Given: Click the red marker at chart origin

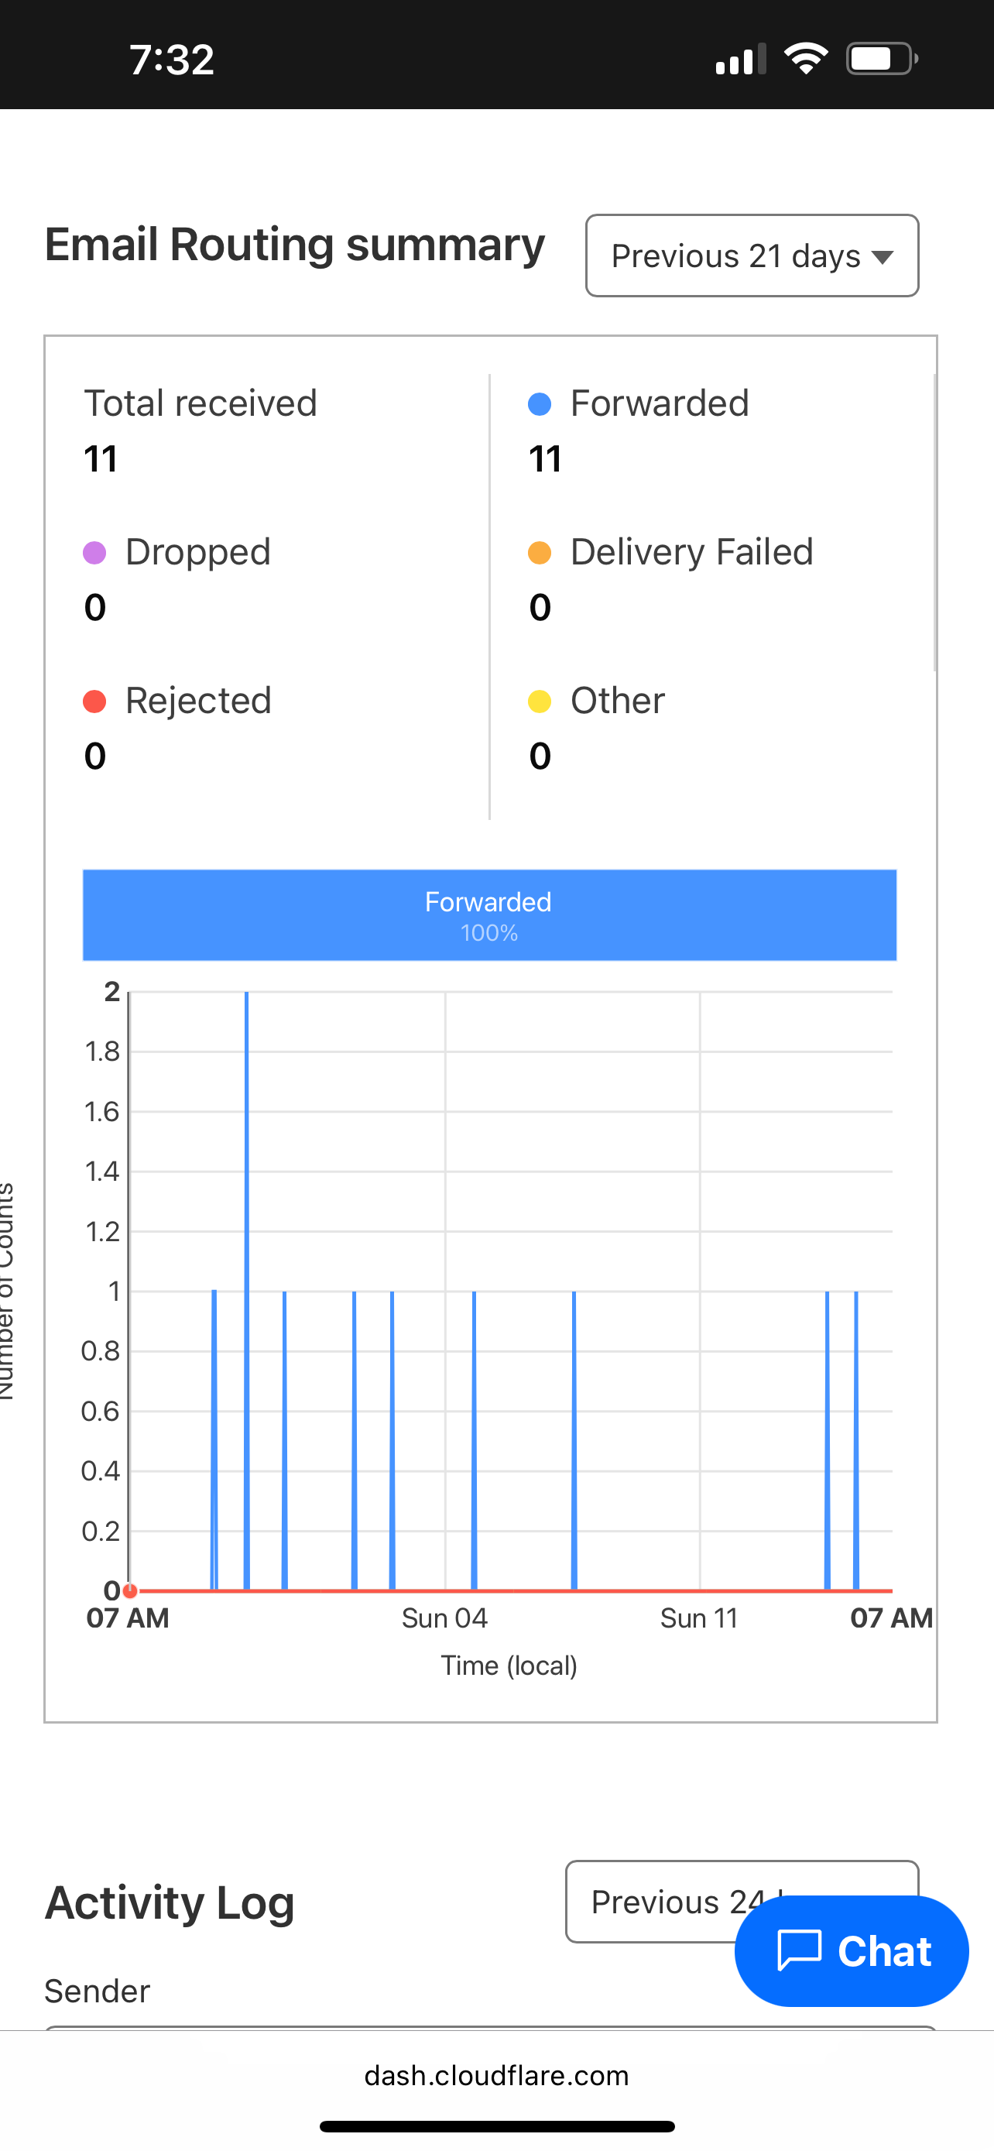Looking at the screenshot, I should coord(130,1590).
